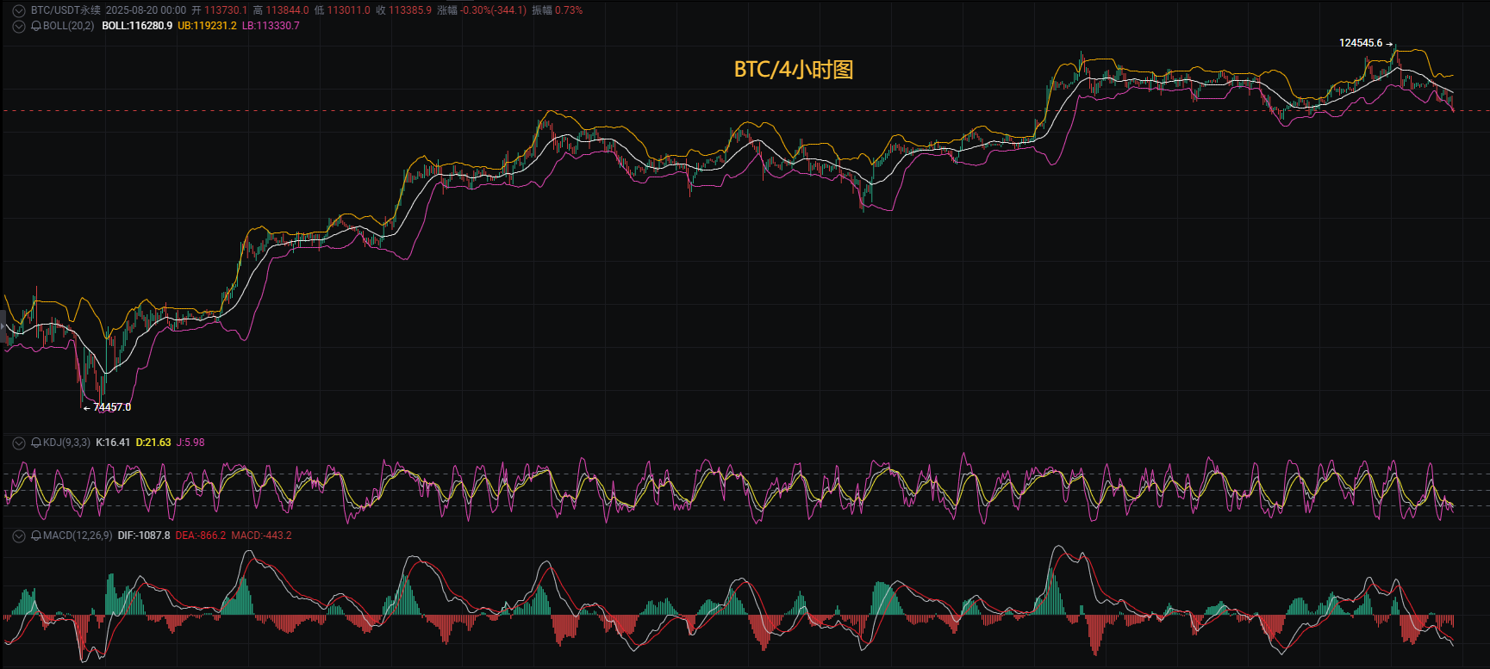Collapse the KDJ indicator chevron

tap(18, 443)
